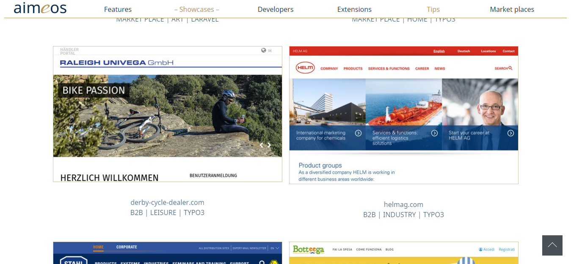Click the B2B | LEISURE | TYPO3 text
571x264 pixels.
click(x=167, y=212)
